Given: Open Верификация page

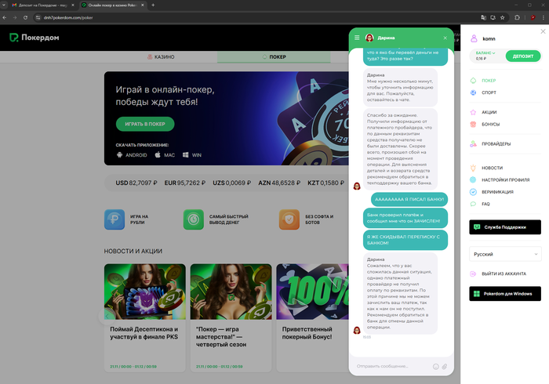Looking at the screenshot, I should 497,192.
